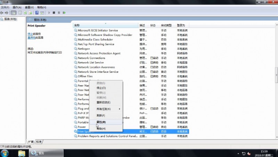Sort by the 名称 column header
Screen dimensions: 278x157
[106, 25]
